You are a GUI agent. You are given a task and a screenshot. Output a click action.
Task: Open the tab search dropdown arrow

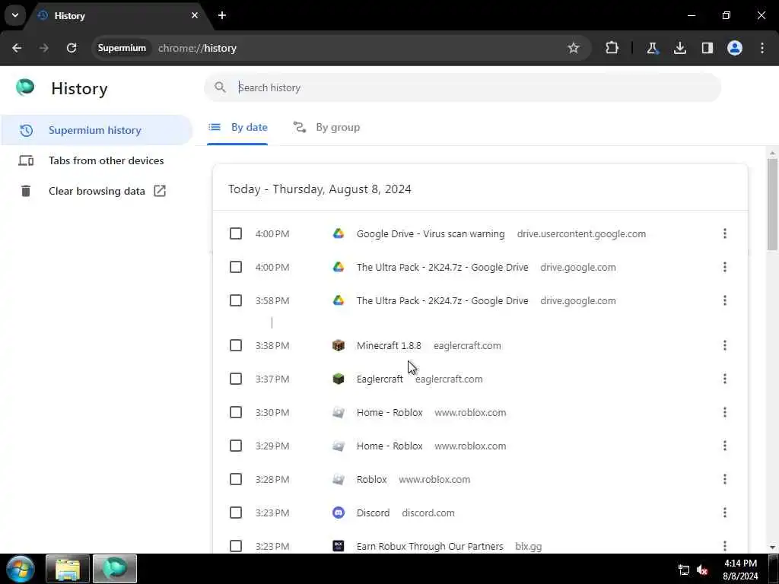coord(15,15)
